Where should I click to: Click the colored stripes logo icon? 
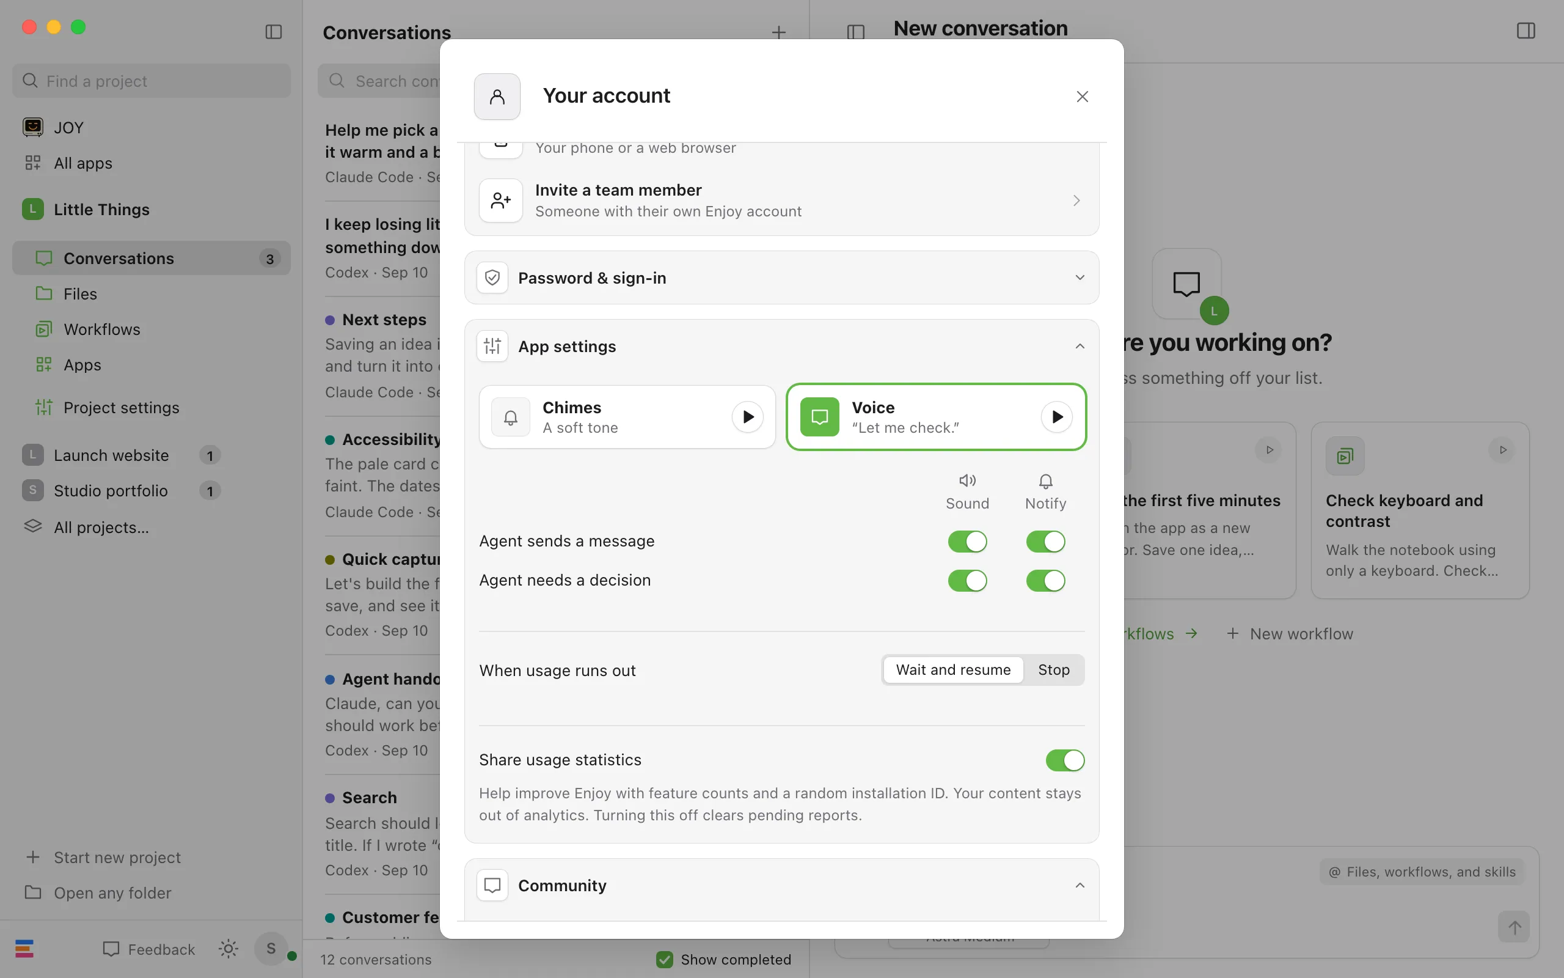click(x=24, y=949)
